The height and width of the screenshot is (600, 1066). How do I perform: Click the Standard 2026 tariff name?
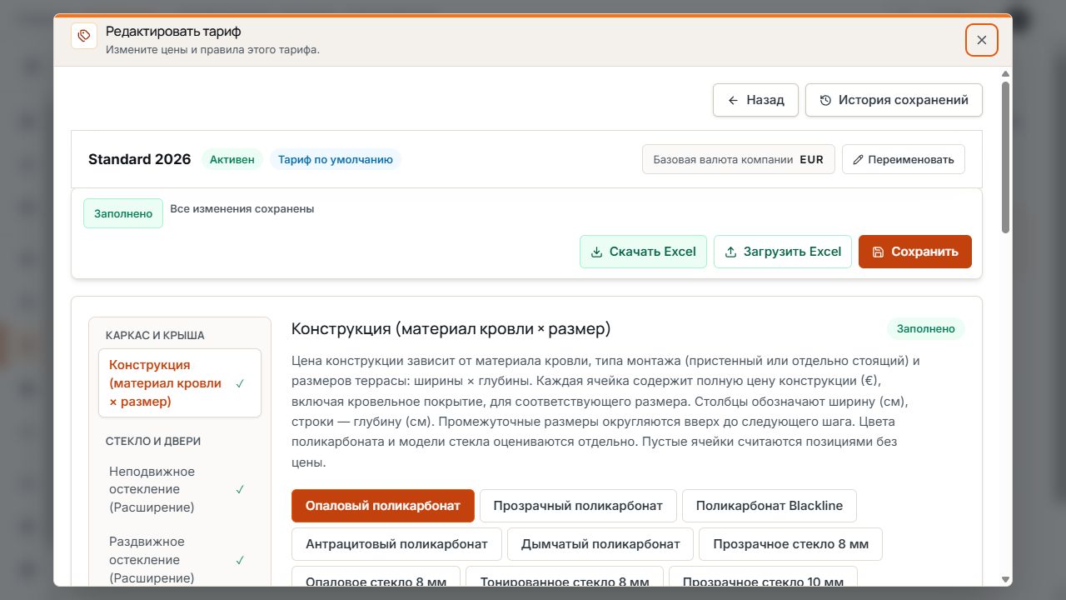point(140,159)
